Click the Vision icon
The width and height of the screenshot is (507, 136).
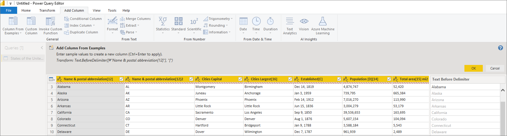[x=304, y=21]
